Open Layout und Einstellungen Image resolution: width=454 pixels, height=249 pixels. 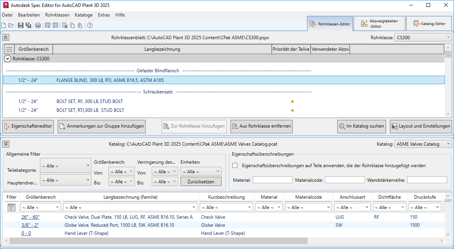(421, 126)
